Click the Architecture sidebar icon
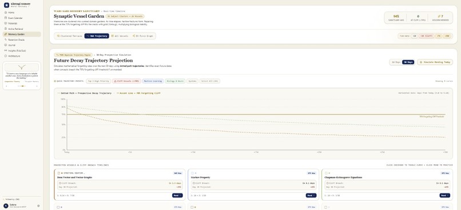Screen dimensions: 461x210 pos(6,56)
